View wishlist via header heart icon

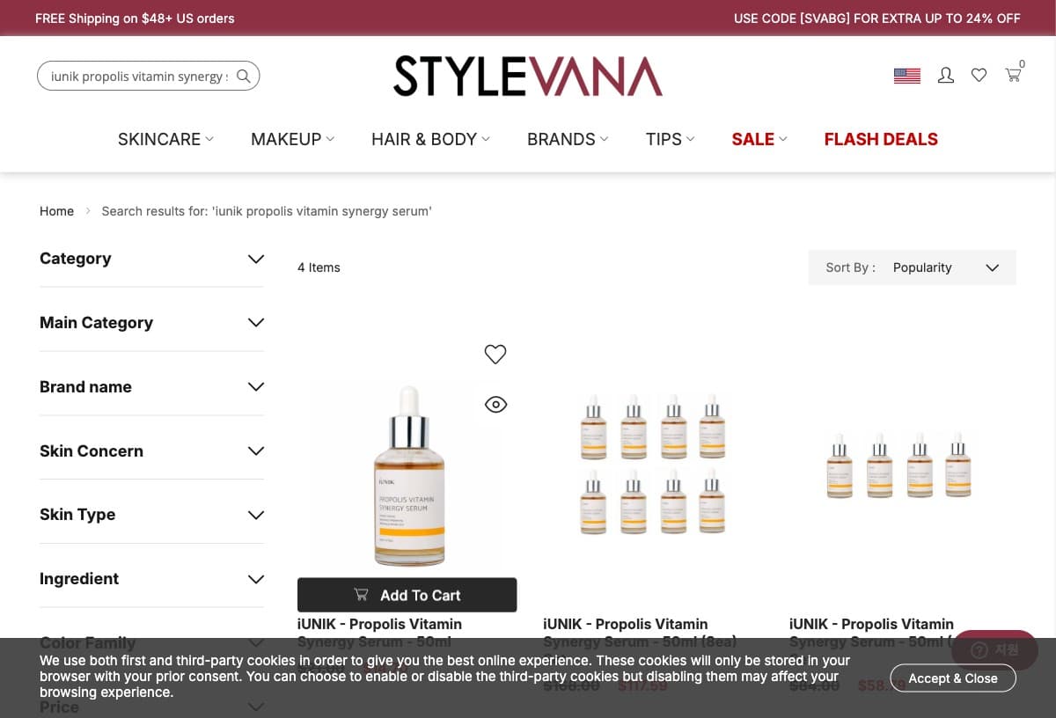979,76
